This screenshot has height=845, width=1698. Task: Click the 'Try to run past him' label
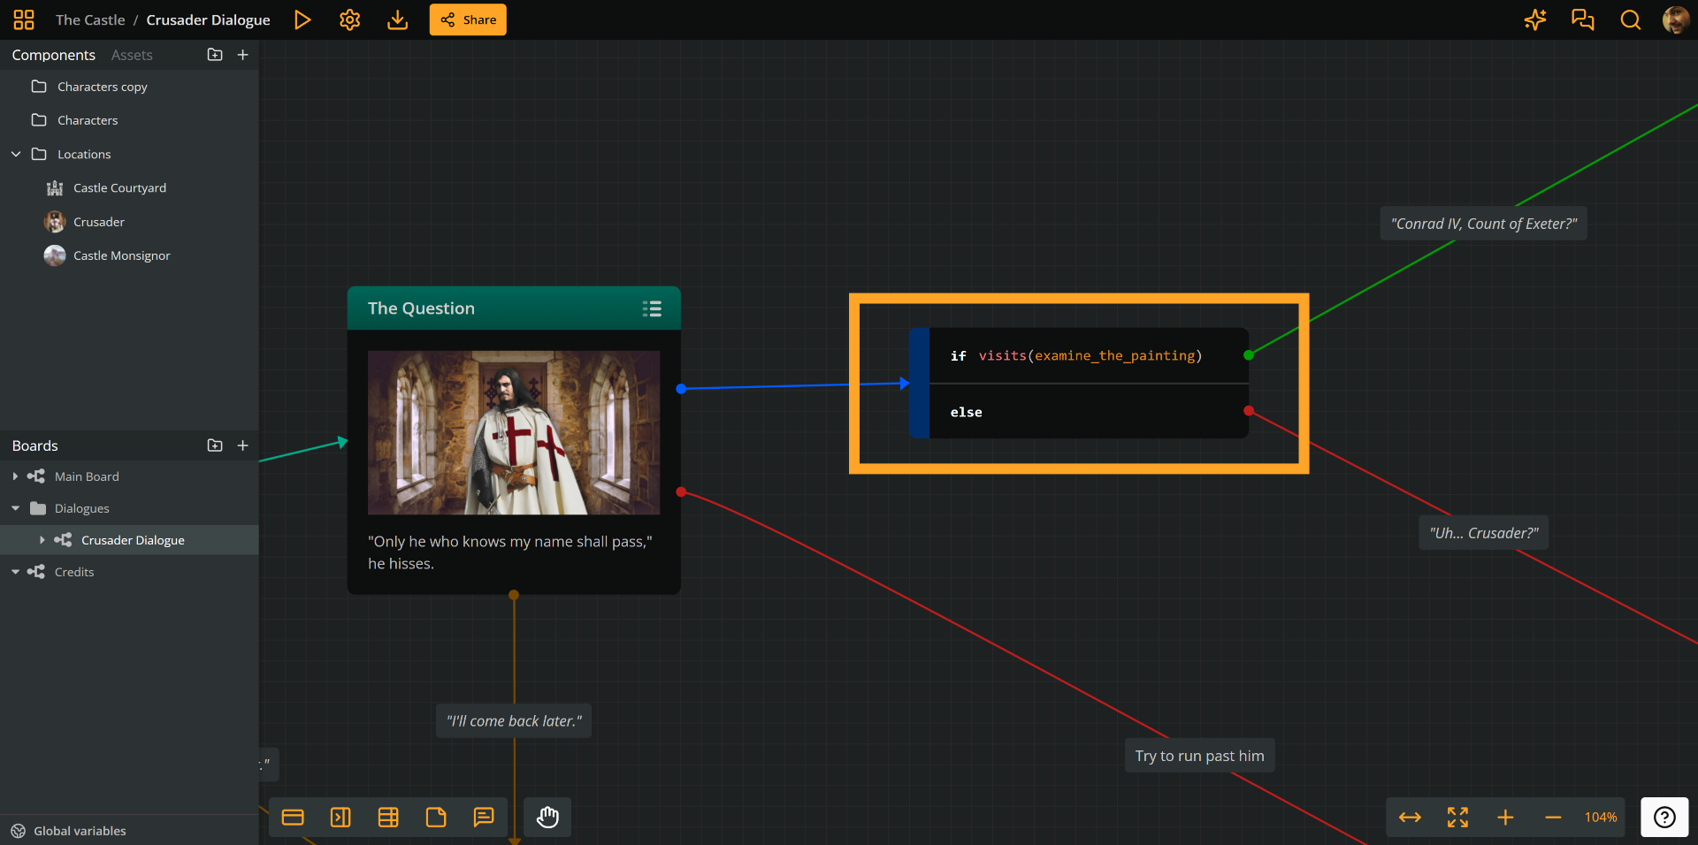1199,756
